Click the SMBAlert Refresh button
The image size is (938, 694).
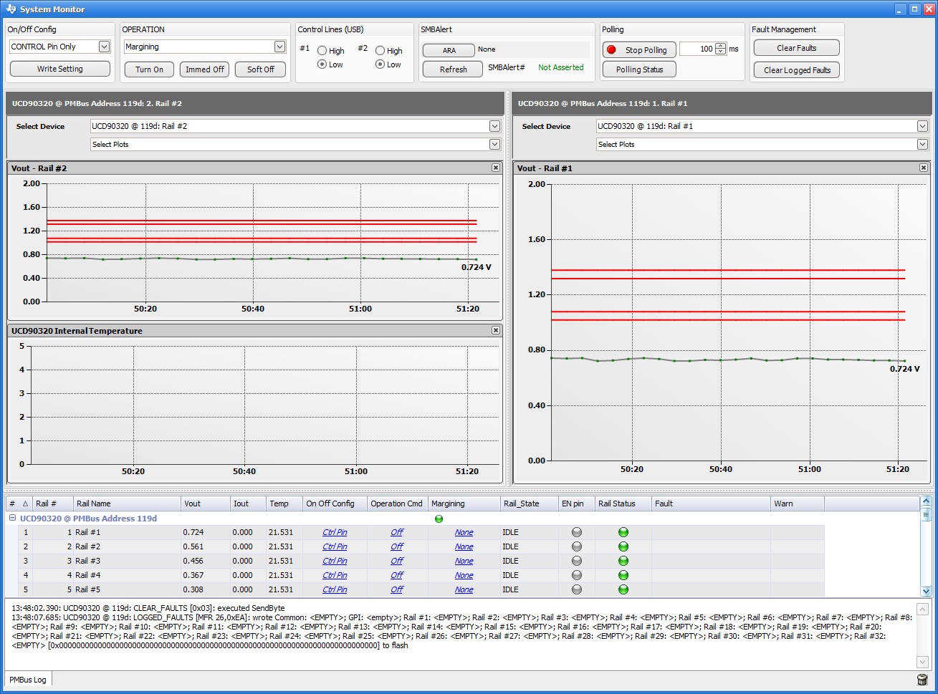(453, 69)
